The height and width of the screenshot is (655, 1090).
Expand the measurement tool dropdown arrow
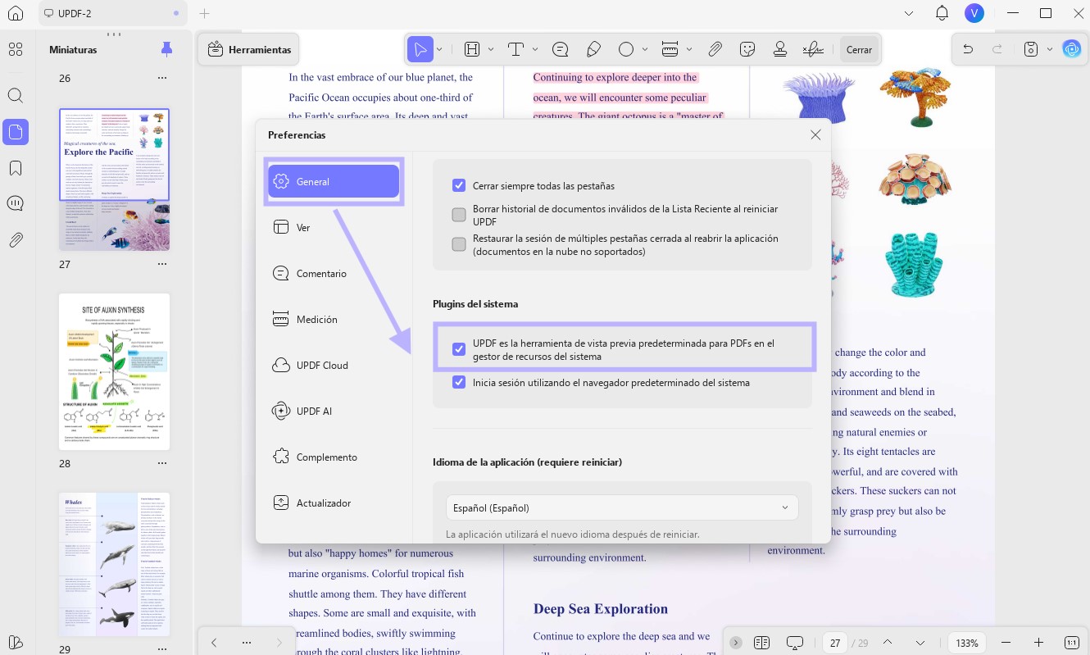pos(688,49)
